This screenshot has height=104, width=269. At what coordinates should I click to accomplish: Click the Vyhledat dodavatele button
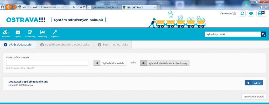point(110,63)
